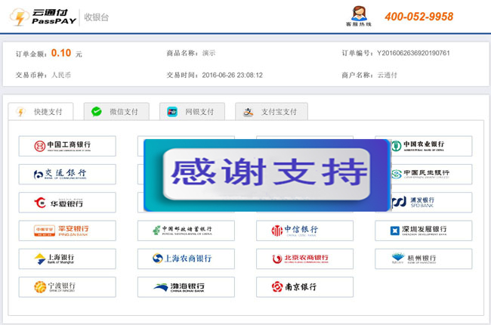491x325 pixels.
Task: Choose 深圳发展银行 option
Action: (423, 231)
